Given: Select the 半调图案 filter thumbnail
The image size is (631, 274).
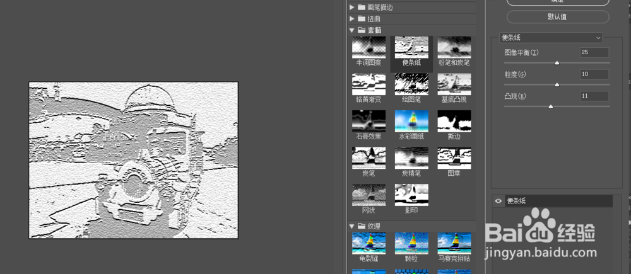Looking at the screenshot, I should point(369,47).
